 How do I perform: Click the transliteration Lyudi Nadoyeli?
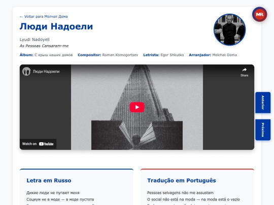tap(35, 39)
